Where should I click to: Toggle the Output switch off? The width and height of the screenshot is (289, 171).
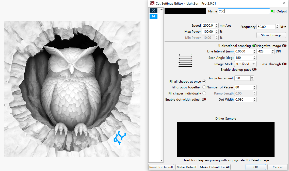(273, 11)
